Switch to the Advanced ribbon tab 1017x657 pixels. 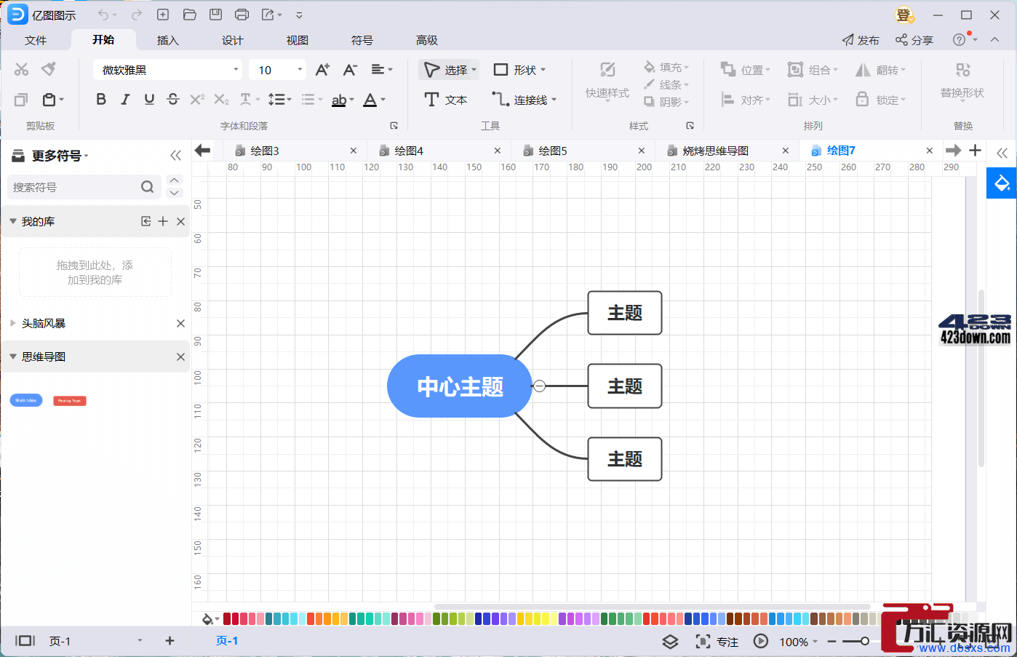[427, 40]
